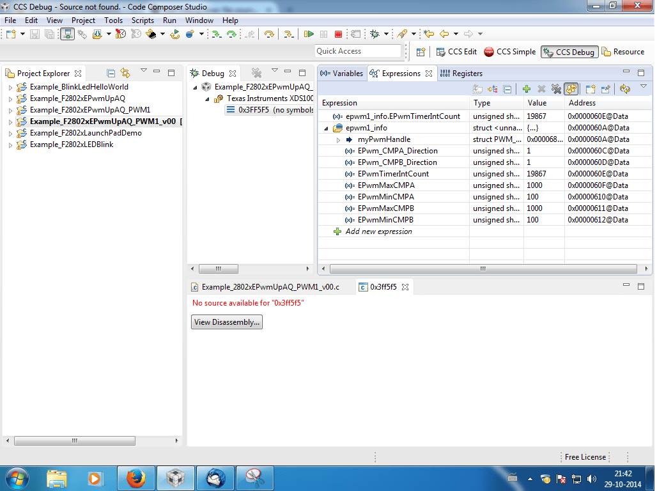Click the Resume button to continue execution
The image size is (657, 491).
coord(309,34)
